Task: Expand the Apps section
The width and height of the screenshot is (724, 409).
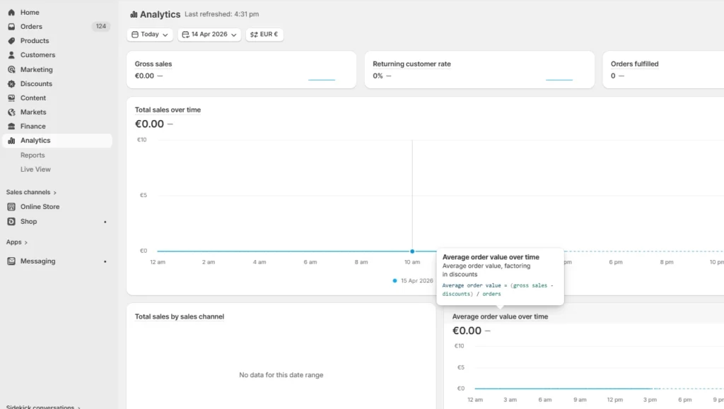Action: click(x=17, y=242)
